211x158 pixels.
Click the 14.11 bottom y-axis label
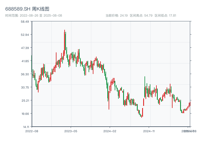(25, 127)
